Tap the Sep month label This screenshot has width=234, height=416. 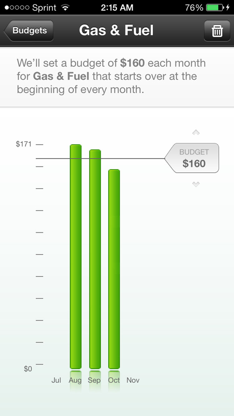point(94,380)
